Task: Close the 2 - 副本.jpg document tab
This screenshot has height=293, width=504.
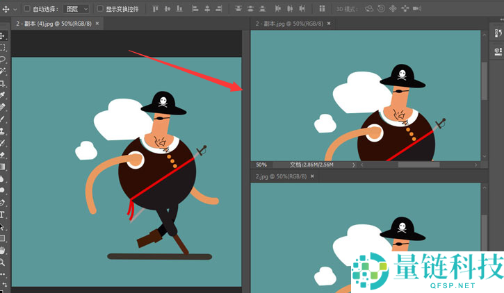Action: pos(328,24)
